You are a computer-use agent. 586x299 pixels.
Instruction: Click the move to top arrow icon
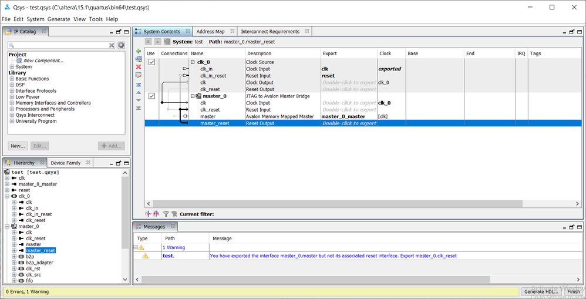(139, 84)
